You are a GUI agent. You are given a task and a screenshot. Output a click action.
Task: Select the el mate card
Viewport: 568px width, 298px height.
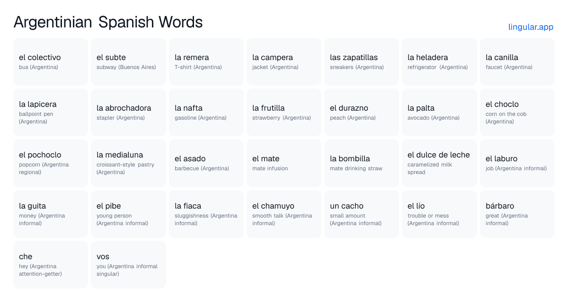pyautogui.click(x=284, y=163)
